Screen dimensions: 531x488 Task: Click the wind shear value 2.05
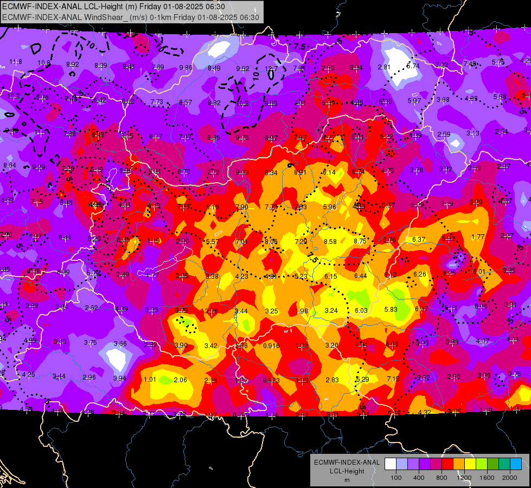pos(182,276)
